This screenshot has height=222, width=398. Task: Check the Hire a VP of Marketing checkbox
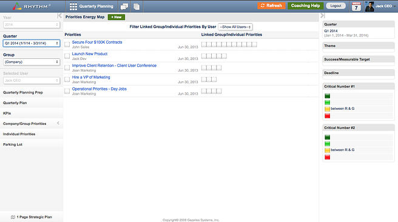pos(67,79)
